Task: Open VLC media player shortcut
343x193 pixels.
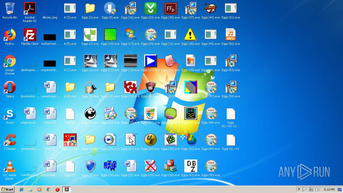Action: point(10,170)
